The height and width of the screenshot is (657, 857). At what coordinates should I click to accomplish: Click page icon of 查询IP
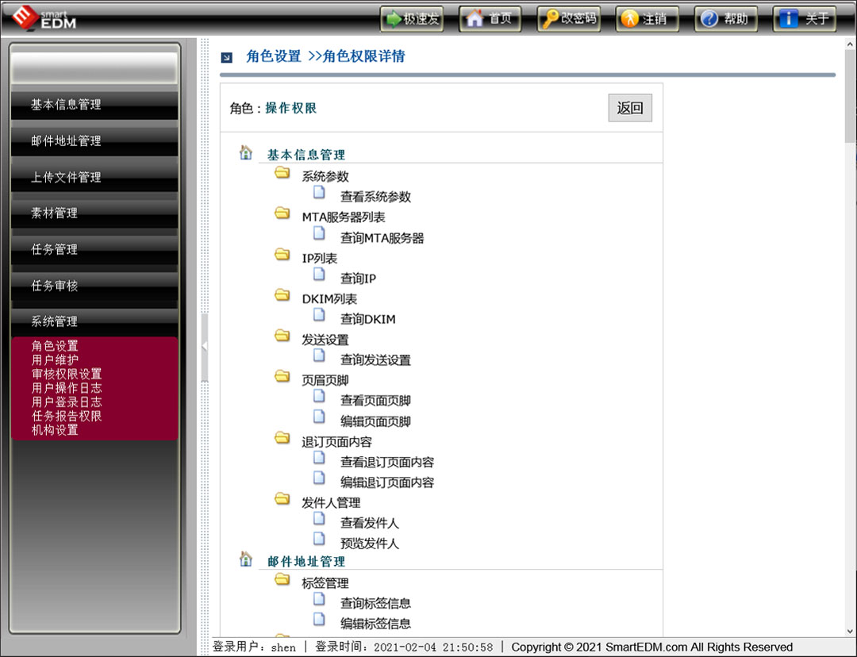(x=319, y=275)
